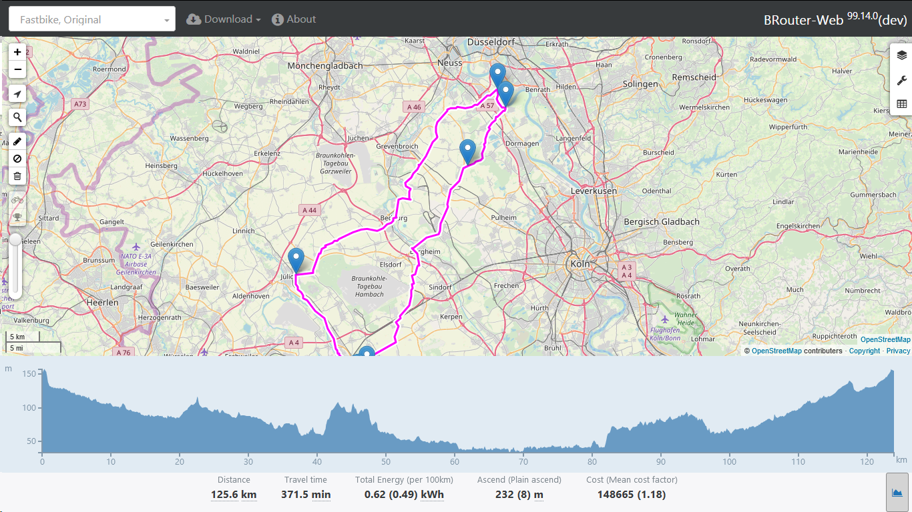Viewport: 912px width, 512px height.
Task: Select the no-go area tool
Action: (x=17, y=159)
